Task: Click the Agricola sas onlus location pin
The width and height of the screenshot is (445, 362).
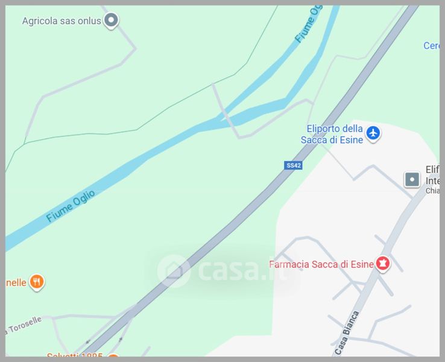Action: [111, 21]
